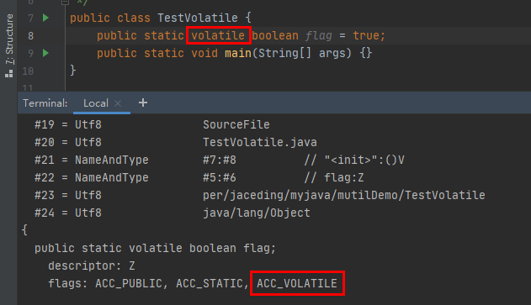Collapse the comment block fold marker
This screenshot has width=531, height=305.
pyautogui.click(x=65, y=2)
